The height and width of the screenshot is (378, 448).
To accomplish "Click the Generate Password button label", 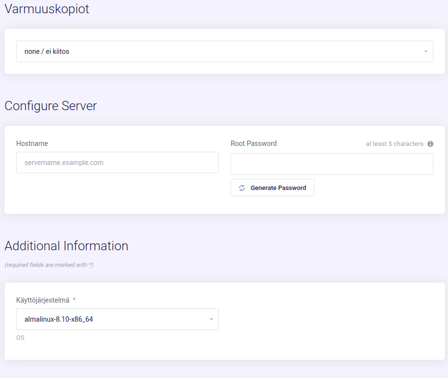I will click(278, 188).
